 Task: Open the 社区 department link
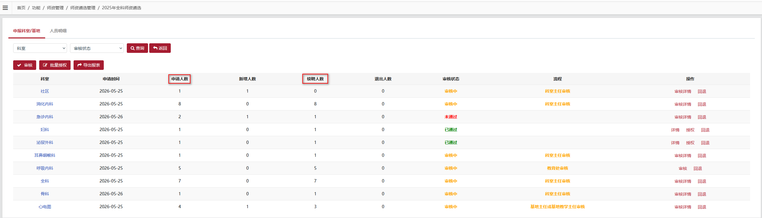pos(45,91)
